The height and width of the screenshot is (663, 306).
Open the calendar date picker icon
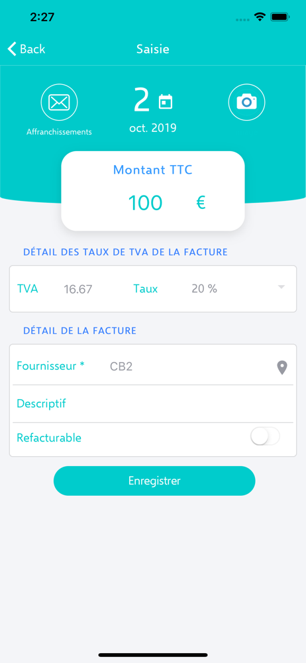(x=166, y=102)
